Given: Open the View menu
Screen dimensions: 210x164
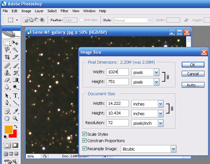Looking at the screenshot, I should coord(76,11).
